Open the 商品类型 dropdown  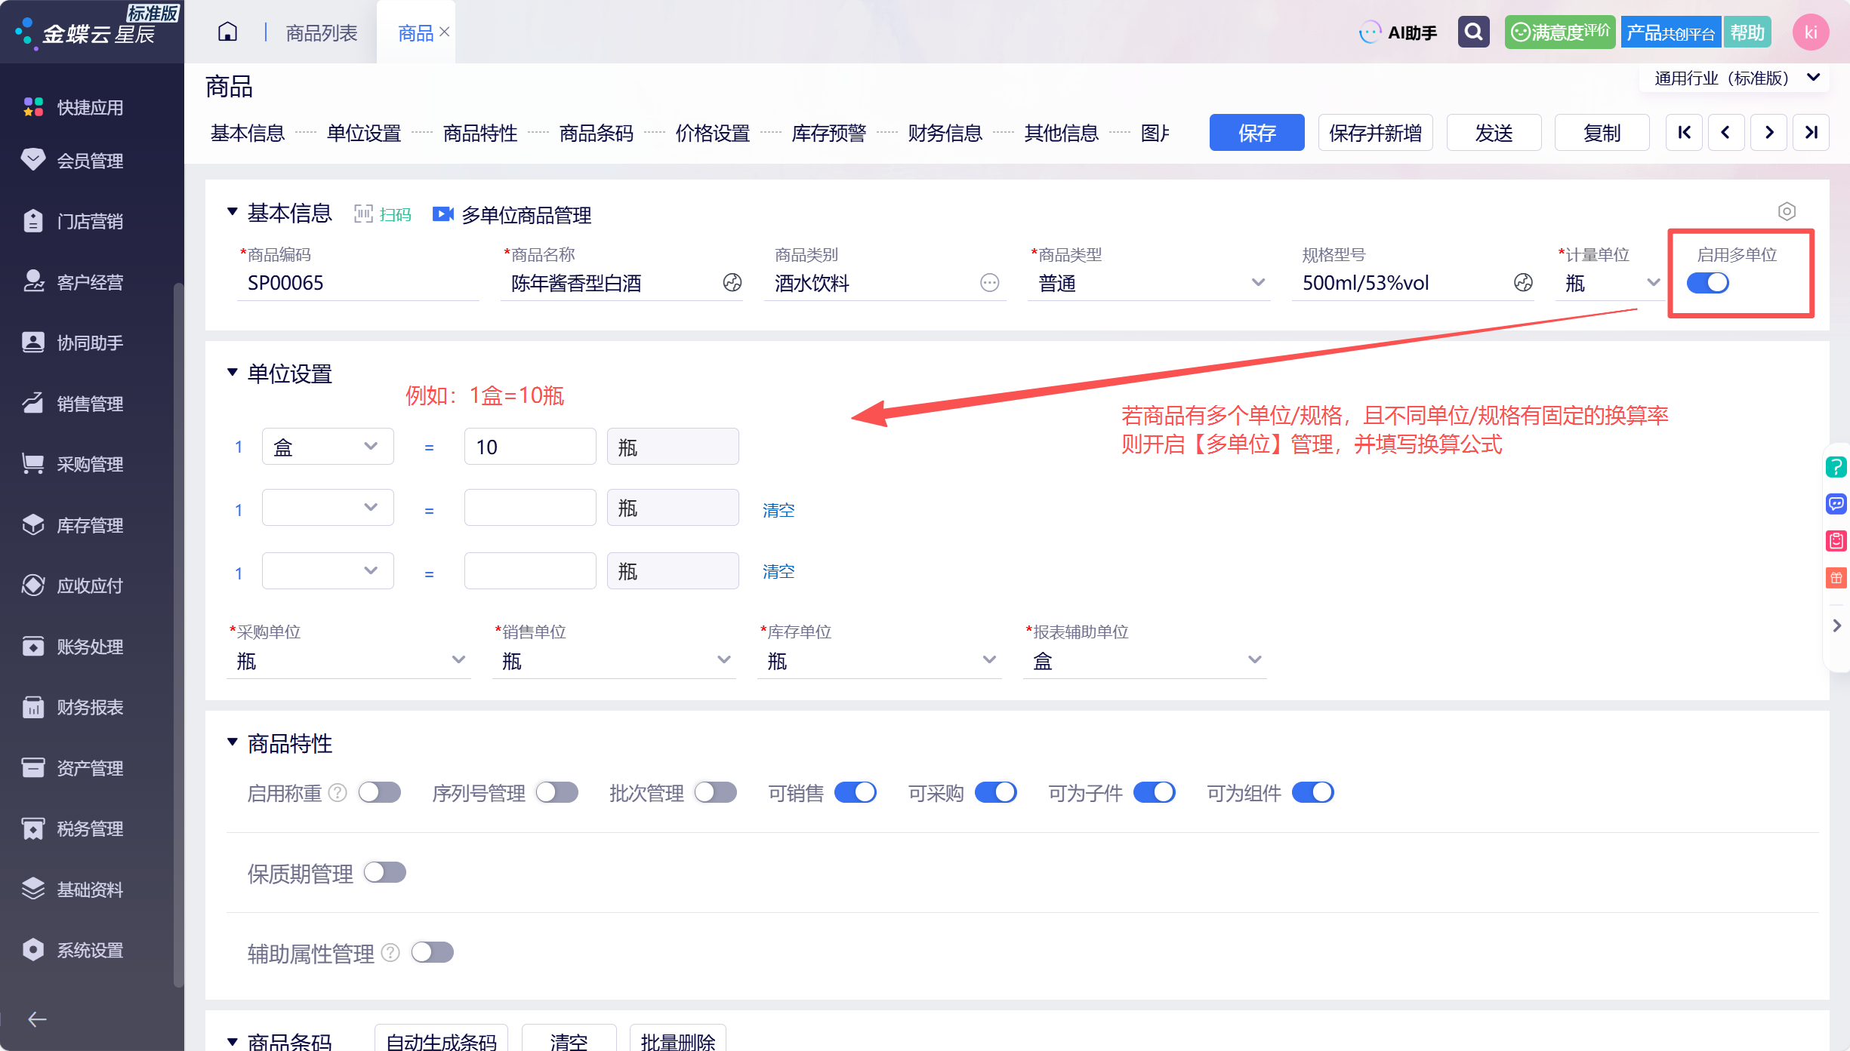pyautogui.click(x=1149, y=283)
